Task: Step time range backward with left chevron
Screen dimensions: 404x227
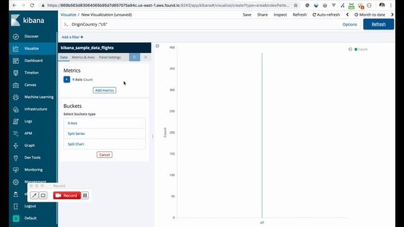Action: click(x=347, y=15)
